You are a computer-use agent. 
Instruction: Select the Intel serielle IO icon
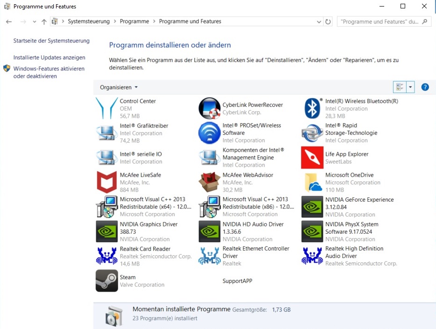tap(106, 158)
